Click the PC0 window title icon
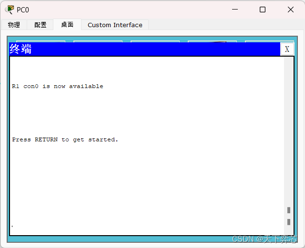This screenshot has height=248, width=305. [10, 10]
